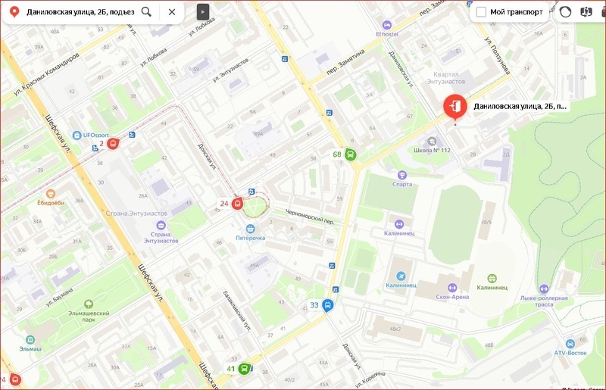606x390 pixels.
Task: Select red tram marker 2
Action: click(x=113, y=143)
